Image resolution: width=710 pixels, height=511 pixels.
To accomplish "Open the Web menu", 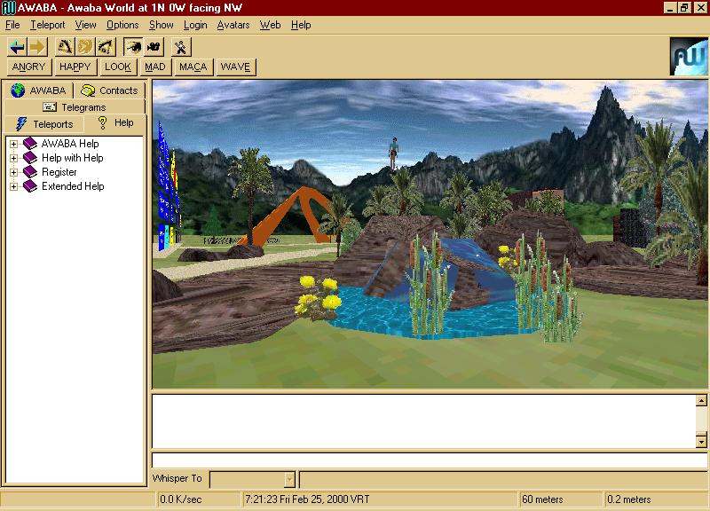I will point(270,25).
